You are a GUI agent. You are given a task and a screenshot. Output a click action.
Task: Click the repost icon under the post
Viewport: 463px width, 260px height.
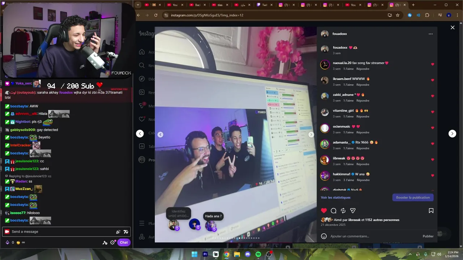pos(343,211)
